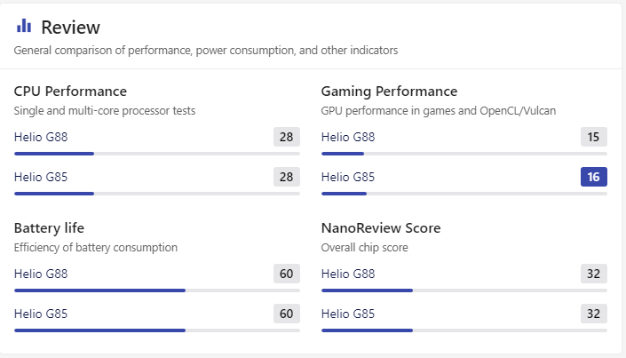Open Helio G85 link under CPU Performance

41,177
